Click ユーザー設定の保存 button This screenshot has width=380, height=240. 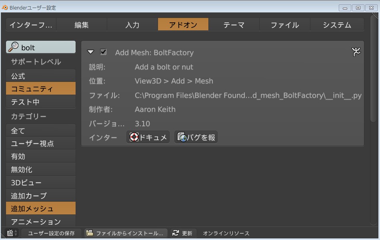(51, 233)
